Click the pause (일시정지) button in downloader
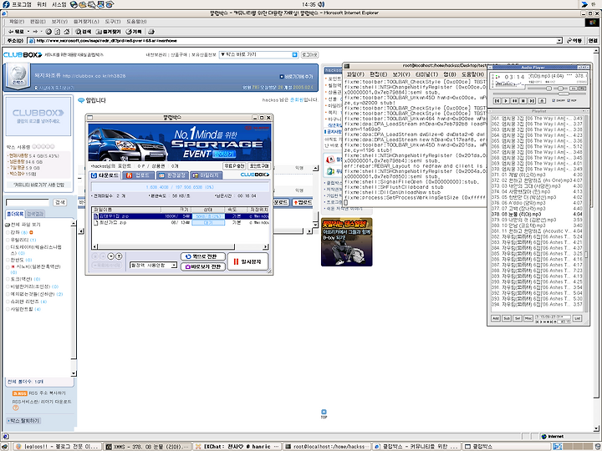The width and height of the screenshot is (602, 451). (247, 261)
